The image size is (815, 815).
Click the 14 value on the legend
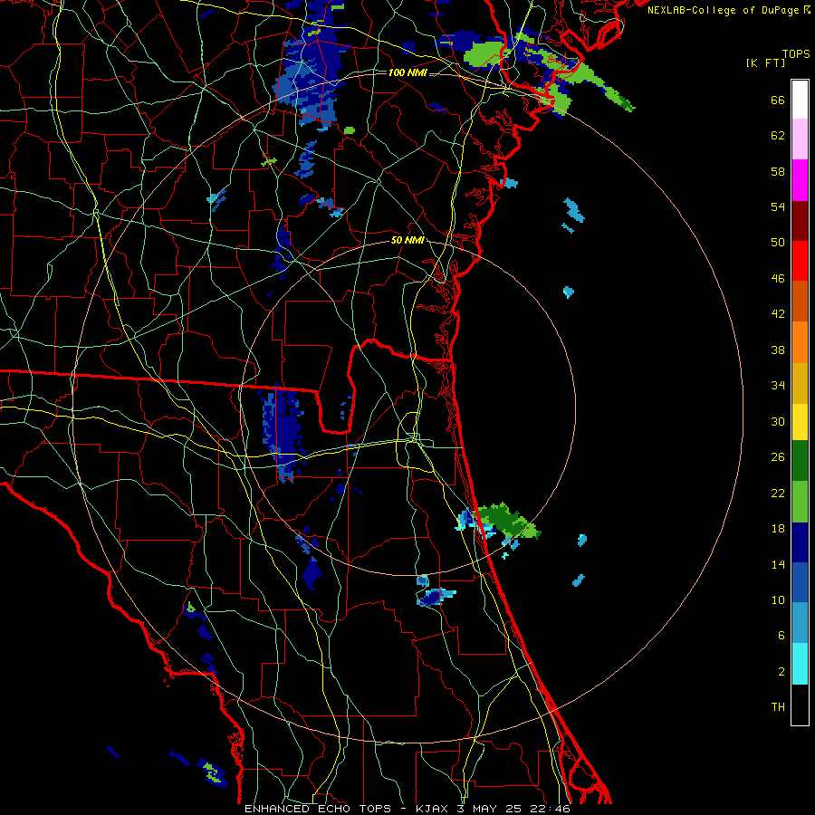click(778, 564)
